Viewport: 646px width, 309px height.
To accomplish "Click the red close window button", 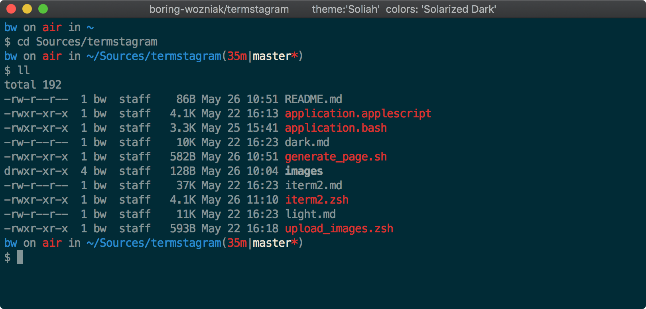I will coord(11,9).
